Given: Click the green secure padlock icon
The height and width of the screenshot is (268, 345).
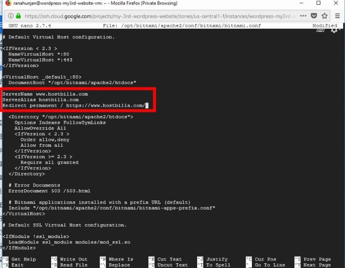Looking at the screenshot, I should point(18,16).
